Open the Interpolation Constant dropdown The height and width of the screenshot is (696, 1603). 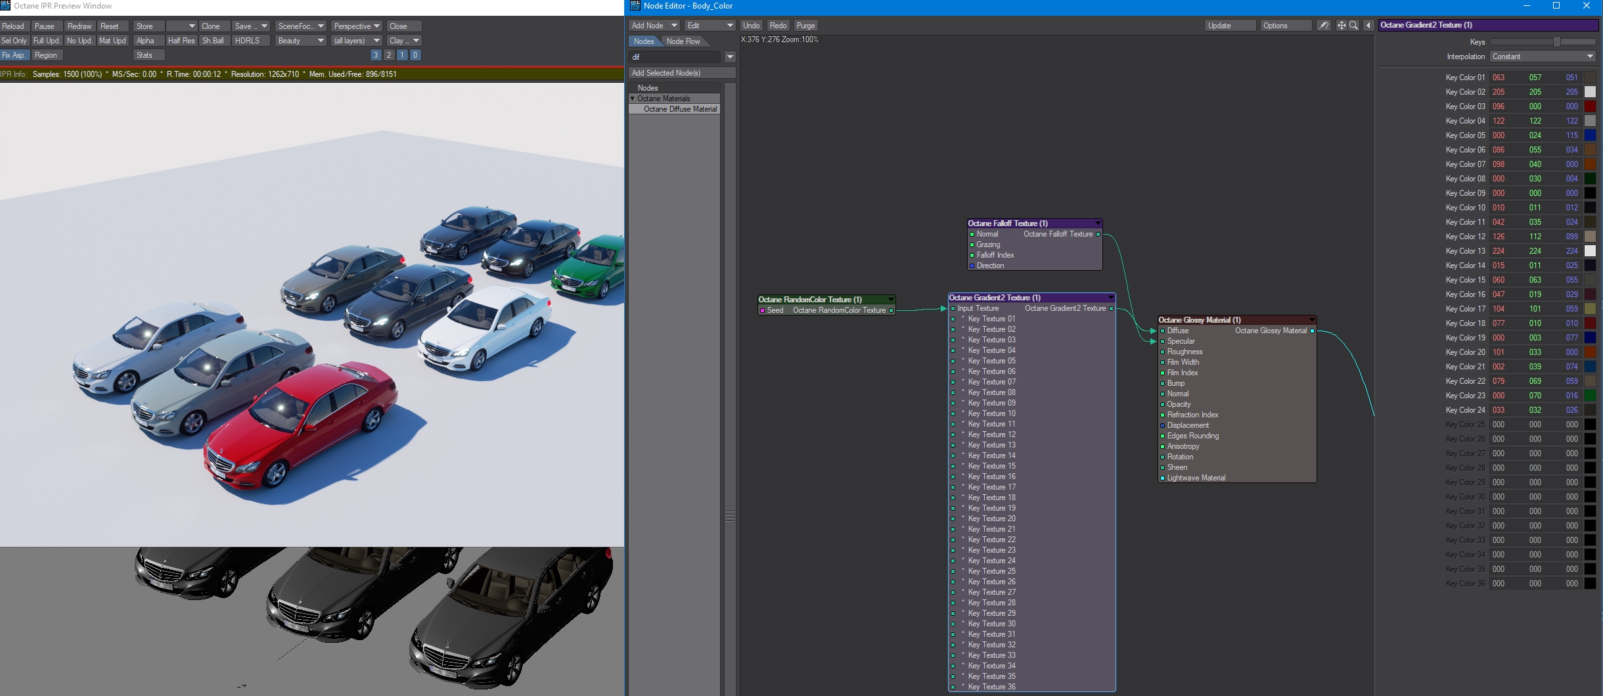[x=1543, y=57]
